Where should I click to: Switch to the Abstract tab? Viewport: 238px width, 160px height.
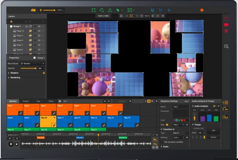[x=13, y=101]
